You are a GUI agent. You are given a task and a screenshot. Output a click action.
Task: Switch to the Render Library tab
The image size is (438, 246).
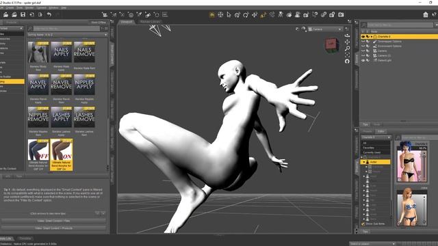point(150,22)
